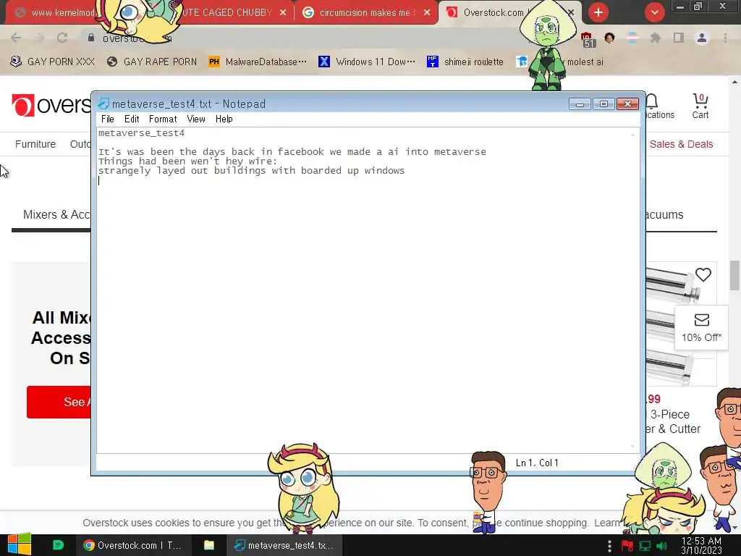This screenshot has height=556, width=741.
Task: Open a new Chrome tab with plus button
Action: click(598, 12)
